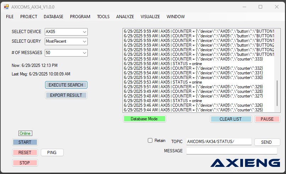Click the PAUSE button
This screenshot has height=174, width=286.
click(x=267, y=119)
